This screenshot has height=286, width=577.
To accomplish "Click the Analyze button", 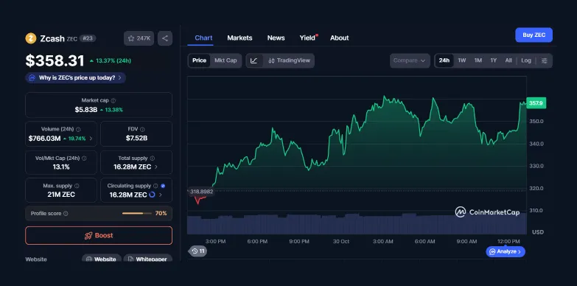I will (x=506, y=252).
